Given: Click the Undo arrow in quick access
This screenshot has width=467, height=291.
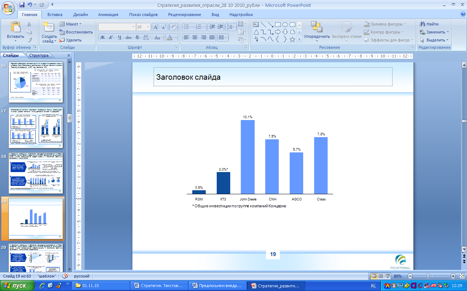Looking at the screenshot, I should (30, 5).
